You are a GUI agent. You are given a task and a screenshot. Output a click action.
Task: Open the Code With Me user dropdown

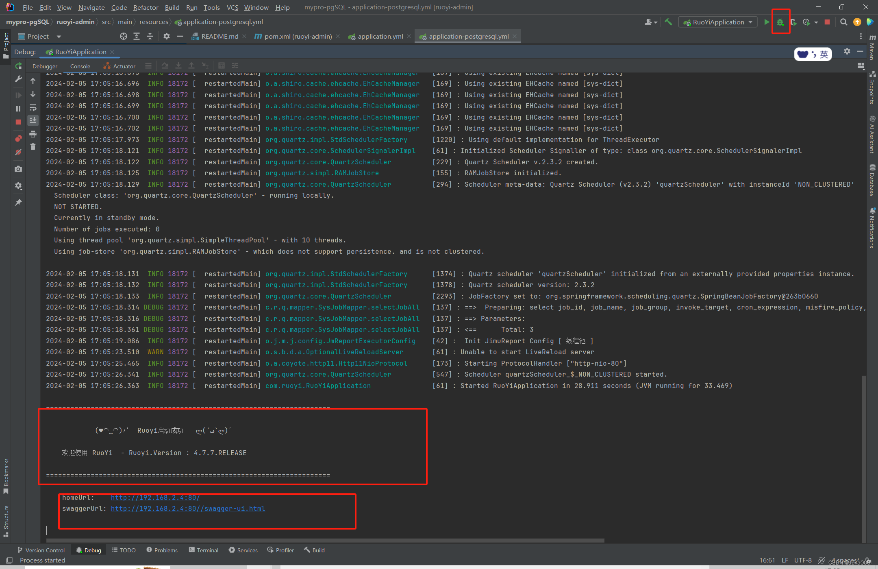[x=651, y=22]
